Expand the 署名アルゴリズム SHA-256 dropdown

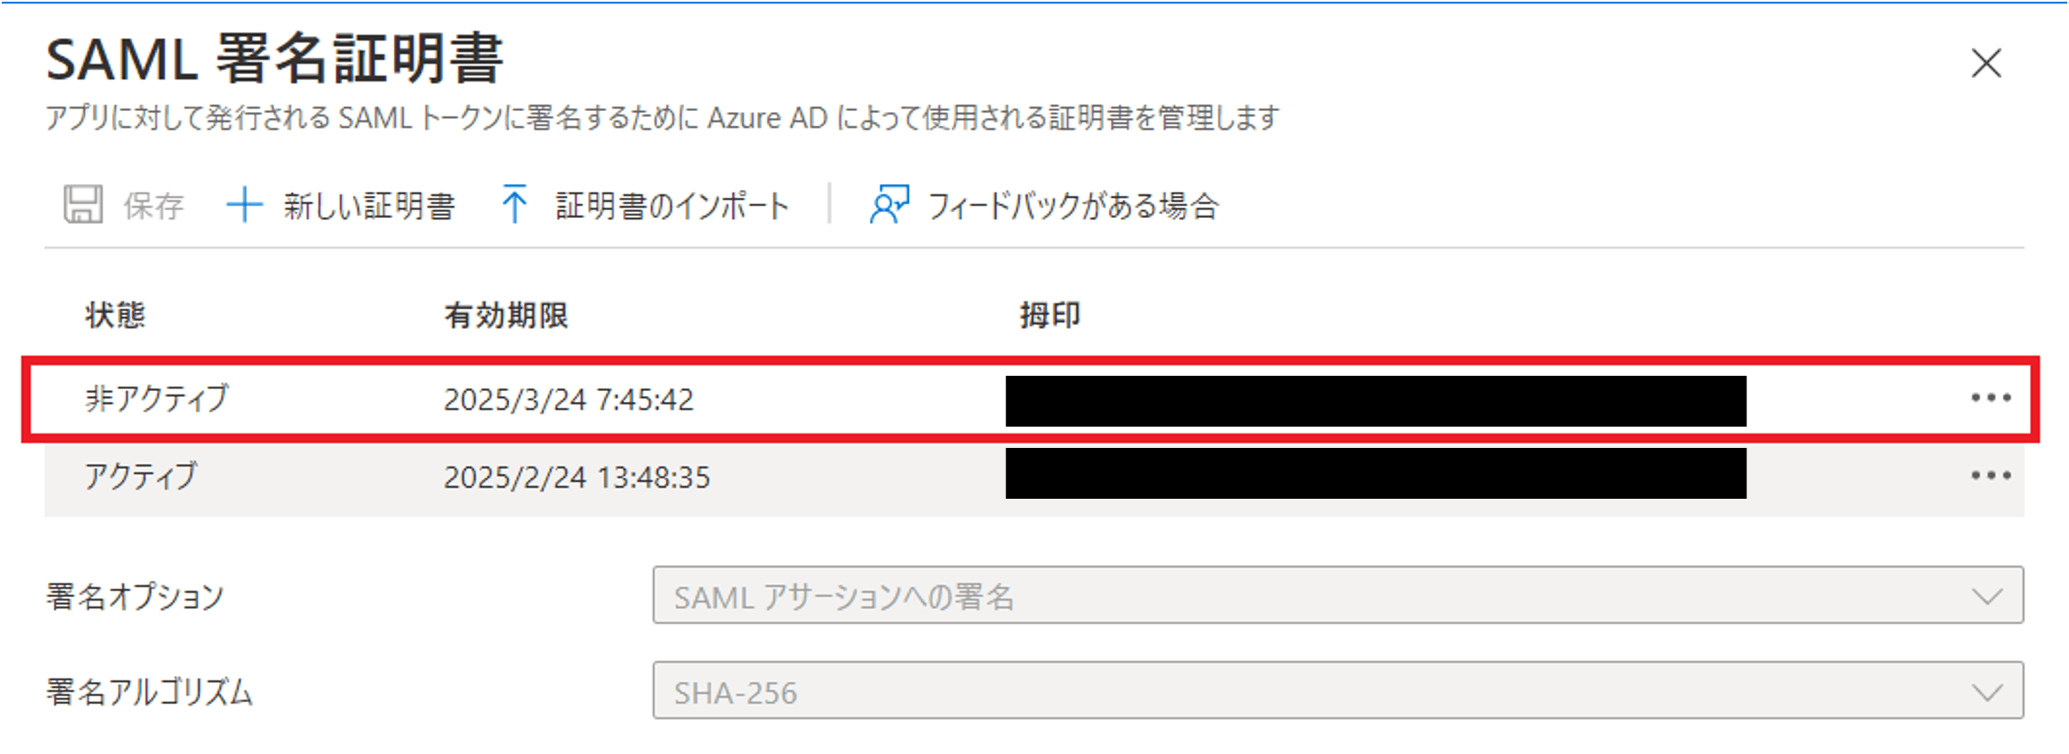1337,690
